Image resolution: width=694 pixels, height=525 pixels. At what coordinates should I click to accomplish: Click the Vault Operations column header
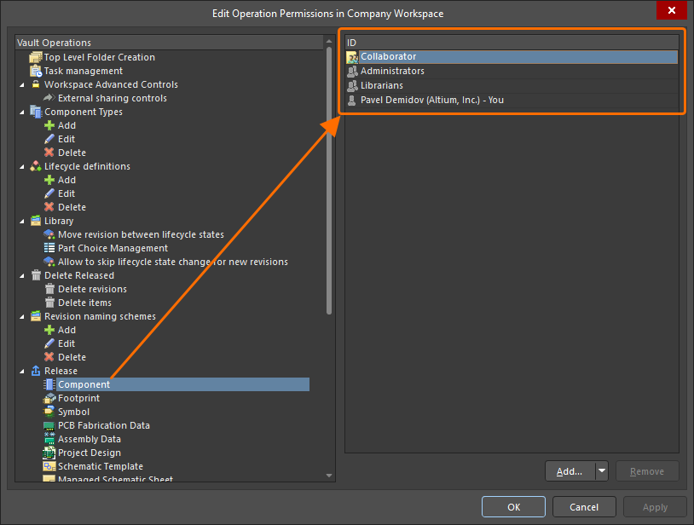[170, 43]
